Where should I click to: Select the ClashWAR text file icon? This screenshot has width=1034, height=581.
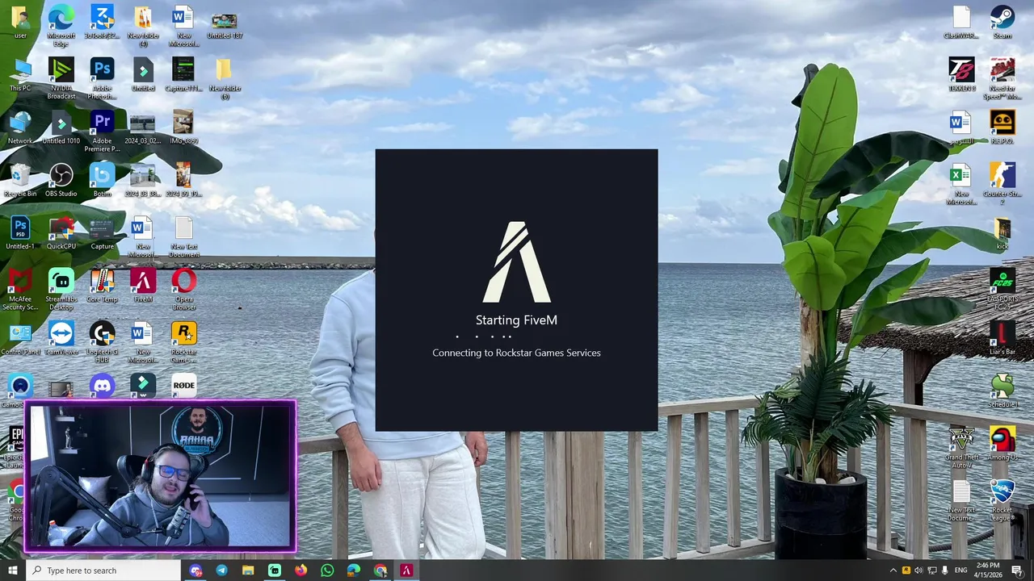pos(961,22)
